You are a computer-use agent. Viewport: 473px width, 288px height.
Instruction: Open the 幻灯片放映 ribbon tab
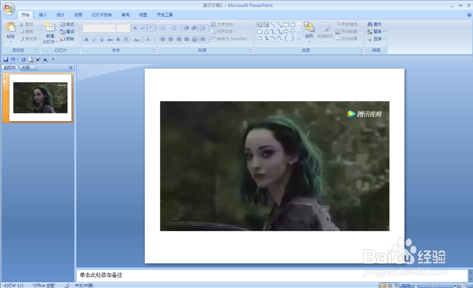pyautogui.click(x=102, y=15)
